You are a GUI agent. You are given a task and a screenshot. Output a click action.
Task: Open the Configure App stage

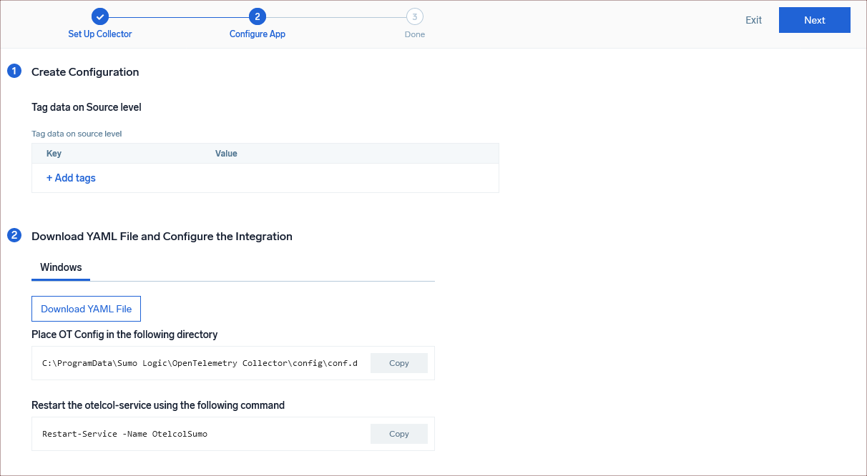coord(257,34)
